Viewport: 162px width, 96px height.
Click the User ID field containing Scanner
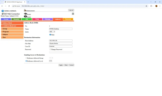(x=61, y=46)
